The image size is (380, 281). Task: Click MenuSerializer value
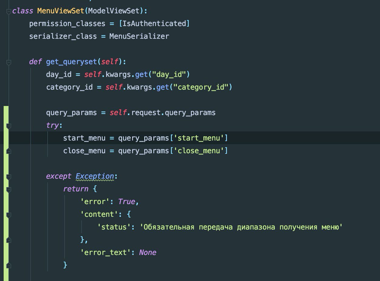click(x=139, y=36)
